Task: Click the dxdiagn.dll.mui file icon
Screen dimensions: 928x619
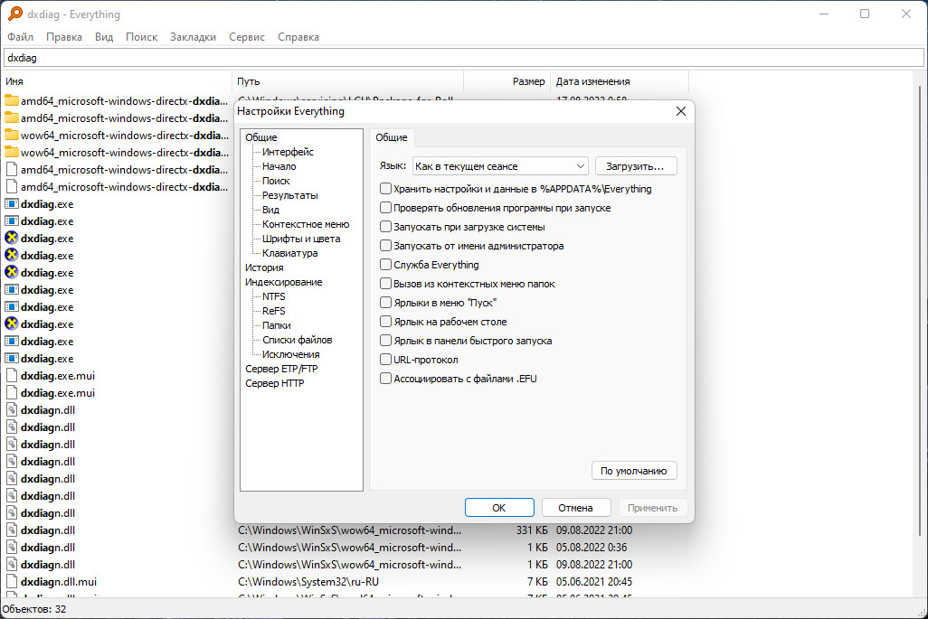Action: click(x=12, y=582)
